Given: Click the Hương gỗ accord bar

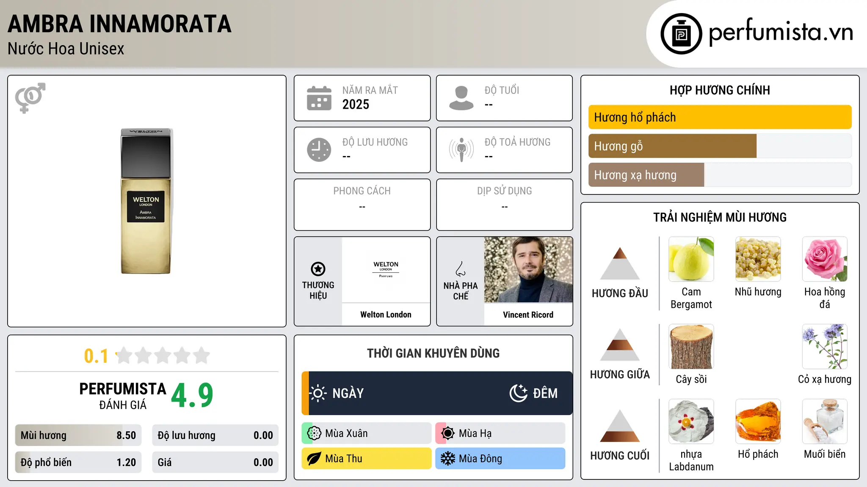Looking at the screenshot, I should click(x=720, y=146).
